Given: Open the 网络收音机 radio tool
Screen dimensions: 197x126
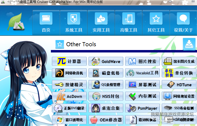Looking at the screenshot, I should (x=69, y=73).
